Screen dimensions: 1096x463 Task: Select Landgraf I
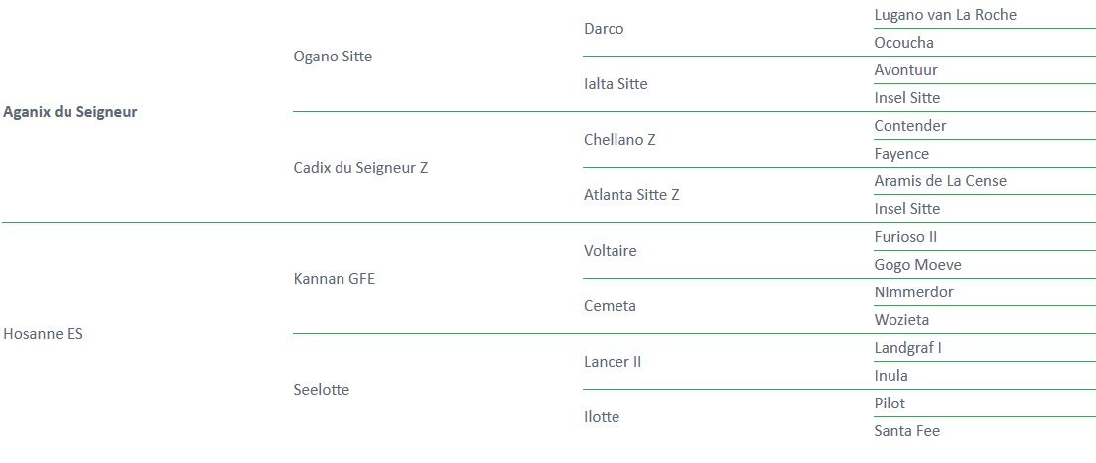[x=907, y=348]
